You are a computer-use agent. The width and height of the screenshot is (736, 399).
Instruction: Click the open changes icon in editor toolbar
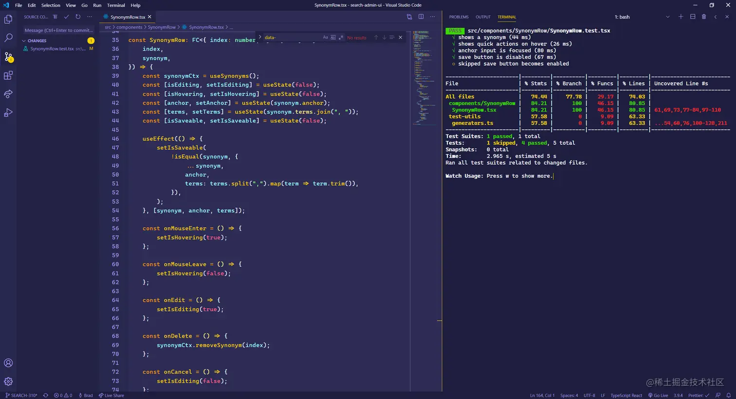point(409,17)
